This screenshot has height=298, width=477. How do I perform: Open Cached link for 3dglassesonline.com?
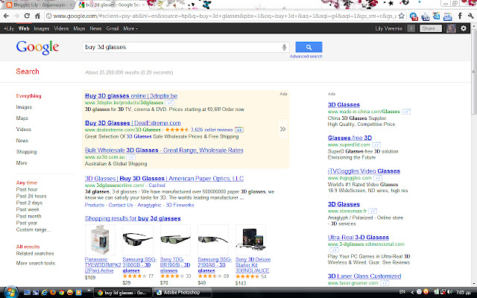pyautogui.click(x=157, y=186)
